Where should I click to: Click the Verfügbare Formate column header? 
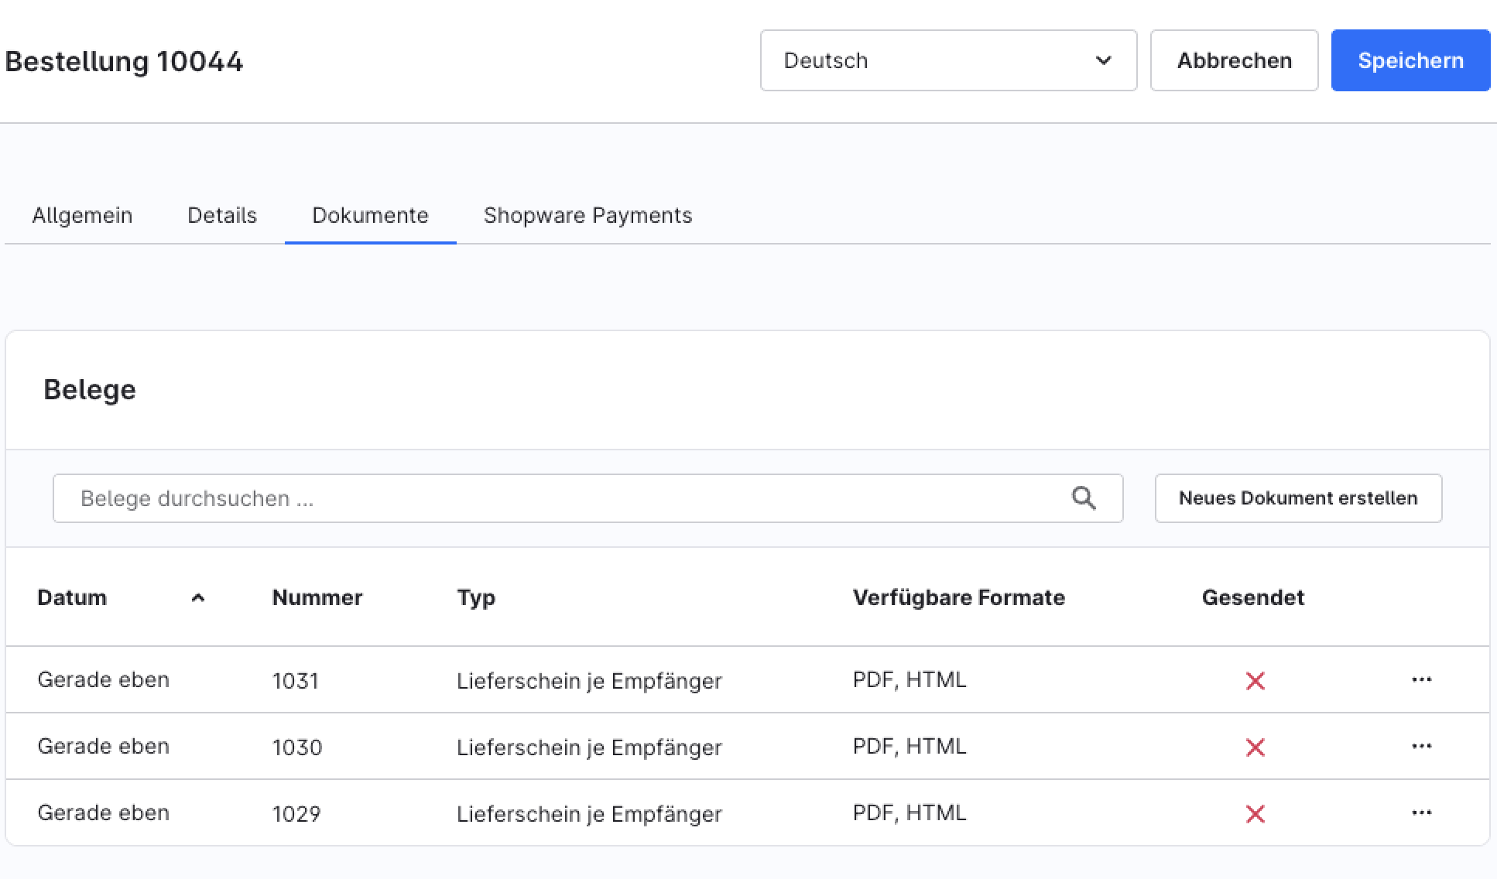tap(958, 597)
